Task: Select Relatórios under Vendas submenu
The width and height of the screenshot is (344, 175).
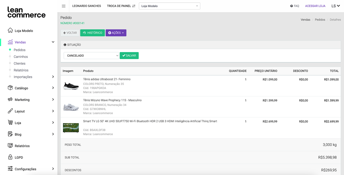Action: (x=21, y=70)
